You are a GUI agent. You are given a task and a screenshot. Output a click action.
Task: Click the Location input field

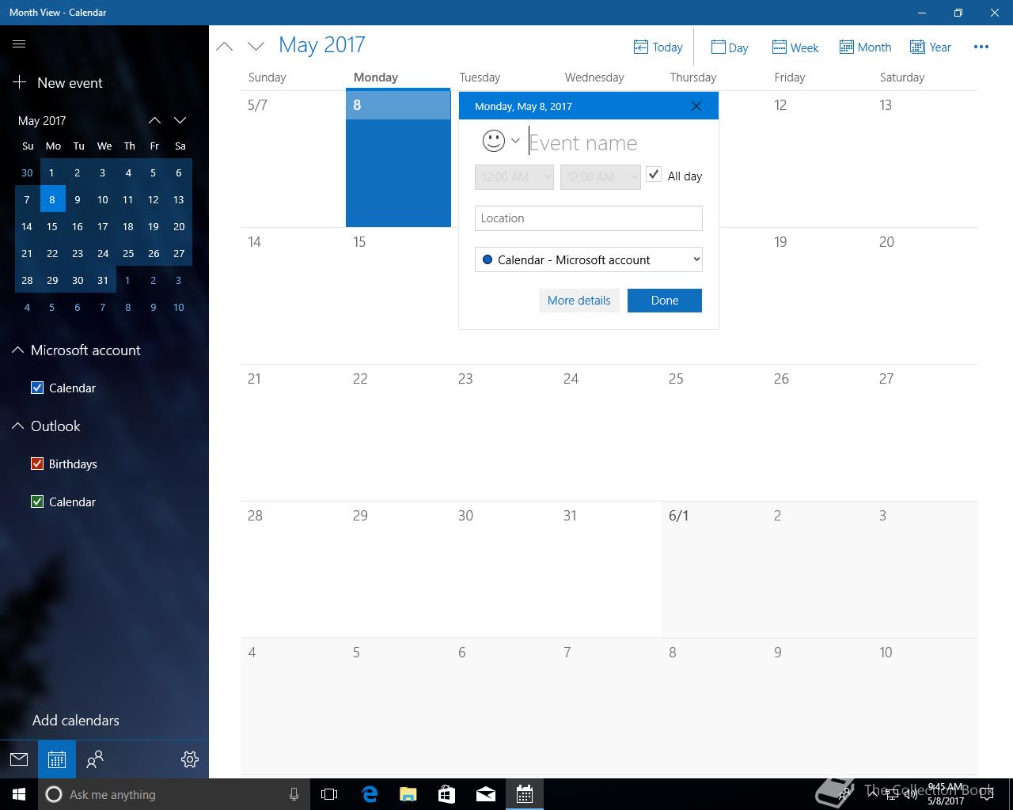[589, 218]
